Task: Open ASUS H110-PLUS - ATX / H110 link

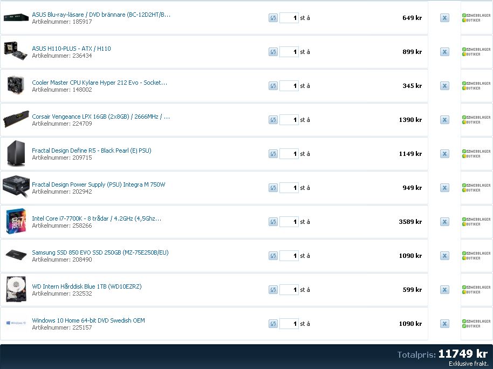Action: point(71,49)
